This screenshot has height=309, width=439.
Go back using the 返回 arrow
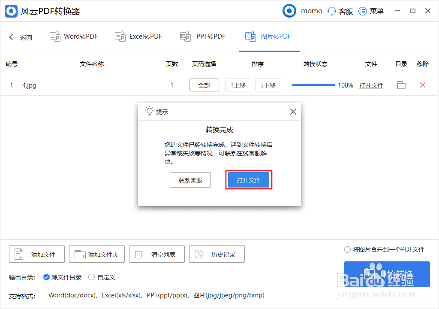pyautogui.click(x=21, y=37)
